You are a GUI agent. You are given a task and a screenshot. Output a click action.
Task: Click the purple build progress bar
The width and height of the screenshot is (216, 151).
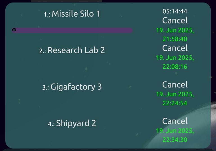pos(72,30)
